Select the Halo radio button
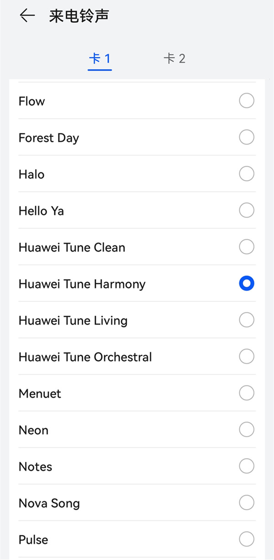Screen dimensions: 274x560 (247, 174)
